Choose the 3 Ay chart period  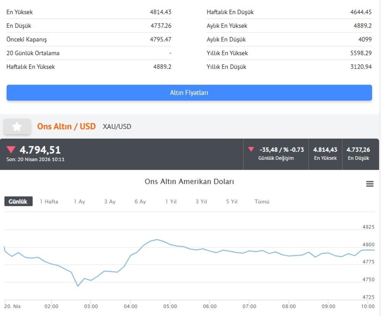point(110,202)
